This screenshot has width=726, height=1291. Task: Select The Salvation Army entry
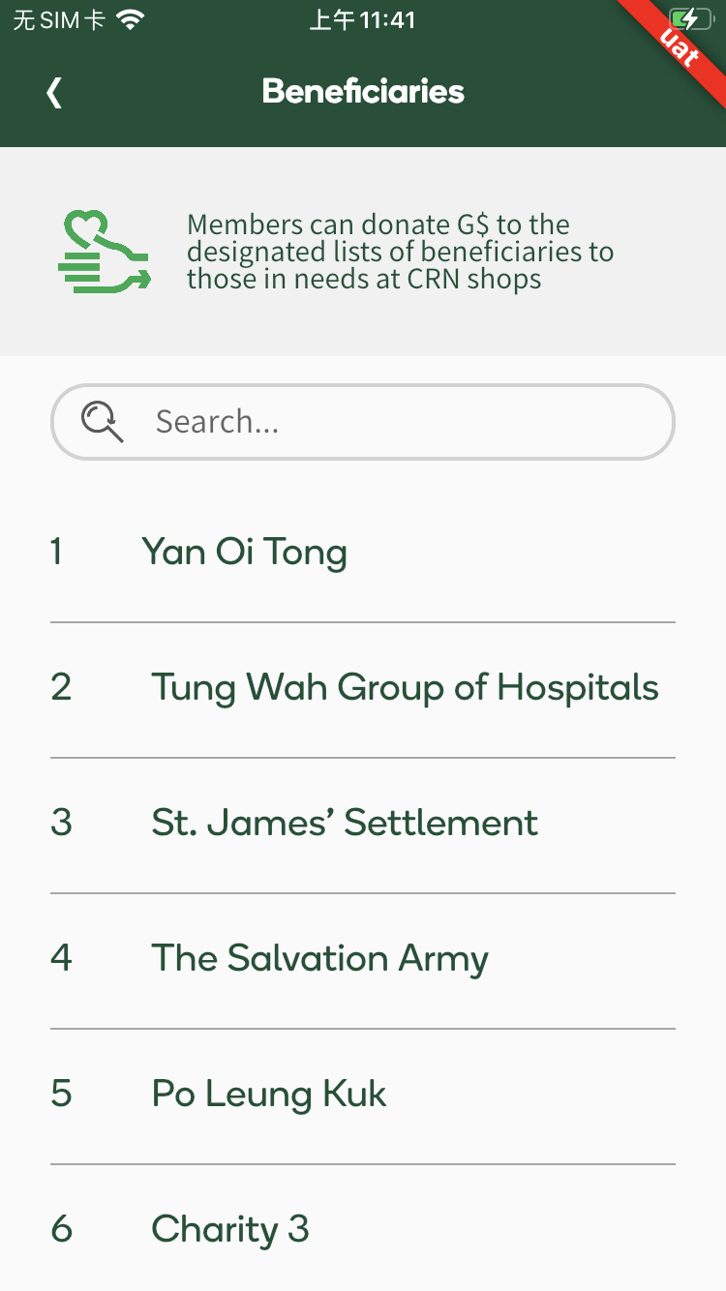[319, 958]
